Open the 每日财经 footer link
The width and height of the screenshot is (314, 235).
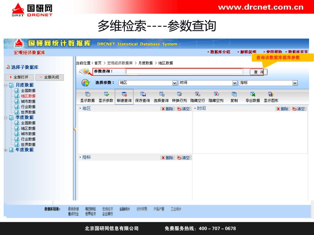[x=90, y=209]
